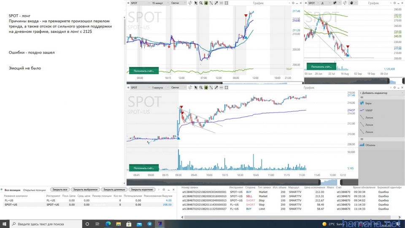Click in Windows search box 'Введите здесь текст'
405x228 pixels.
click(46, 224)
